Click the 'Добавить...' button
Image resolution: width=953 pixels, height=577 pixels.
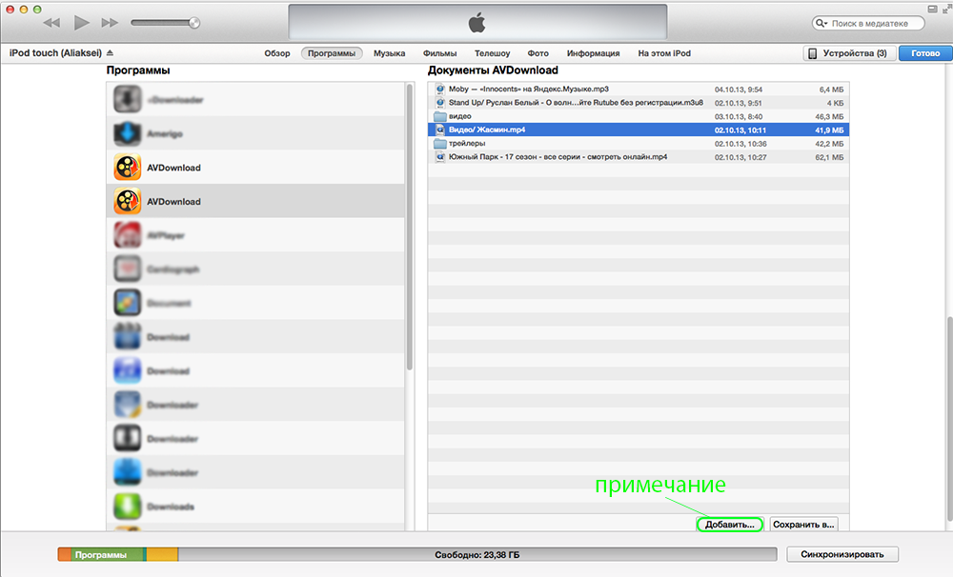(729, 525)
